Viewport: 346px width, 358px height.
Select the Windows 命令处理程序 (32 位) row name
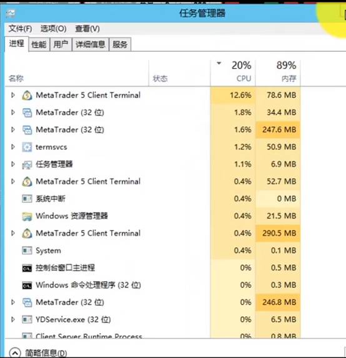pos(88,285)
